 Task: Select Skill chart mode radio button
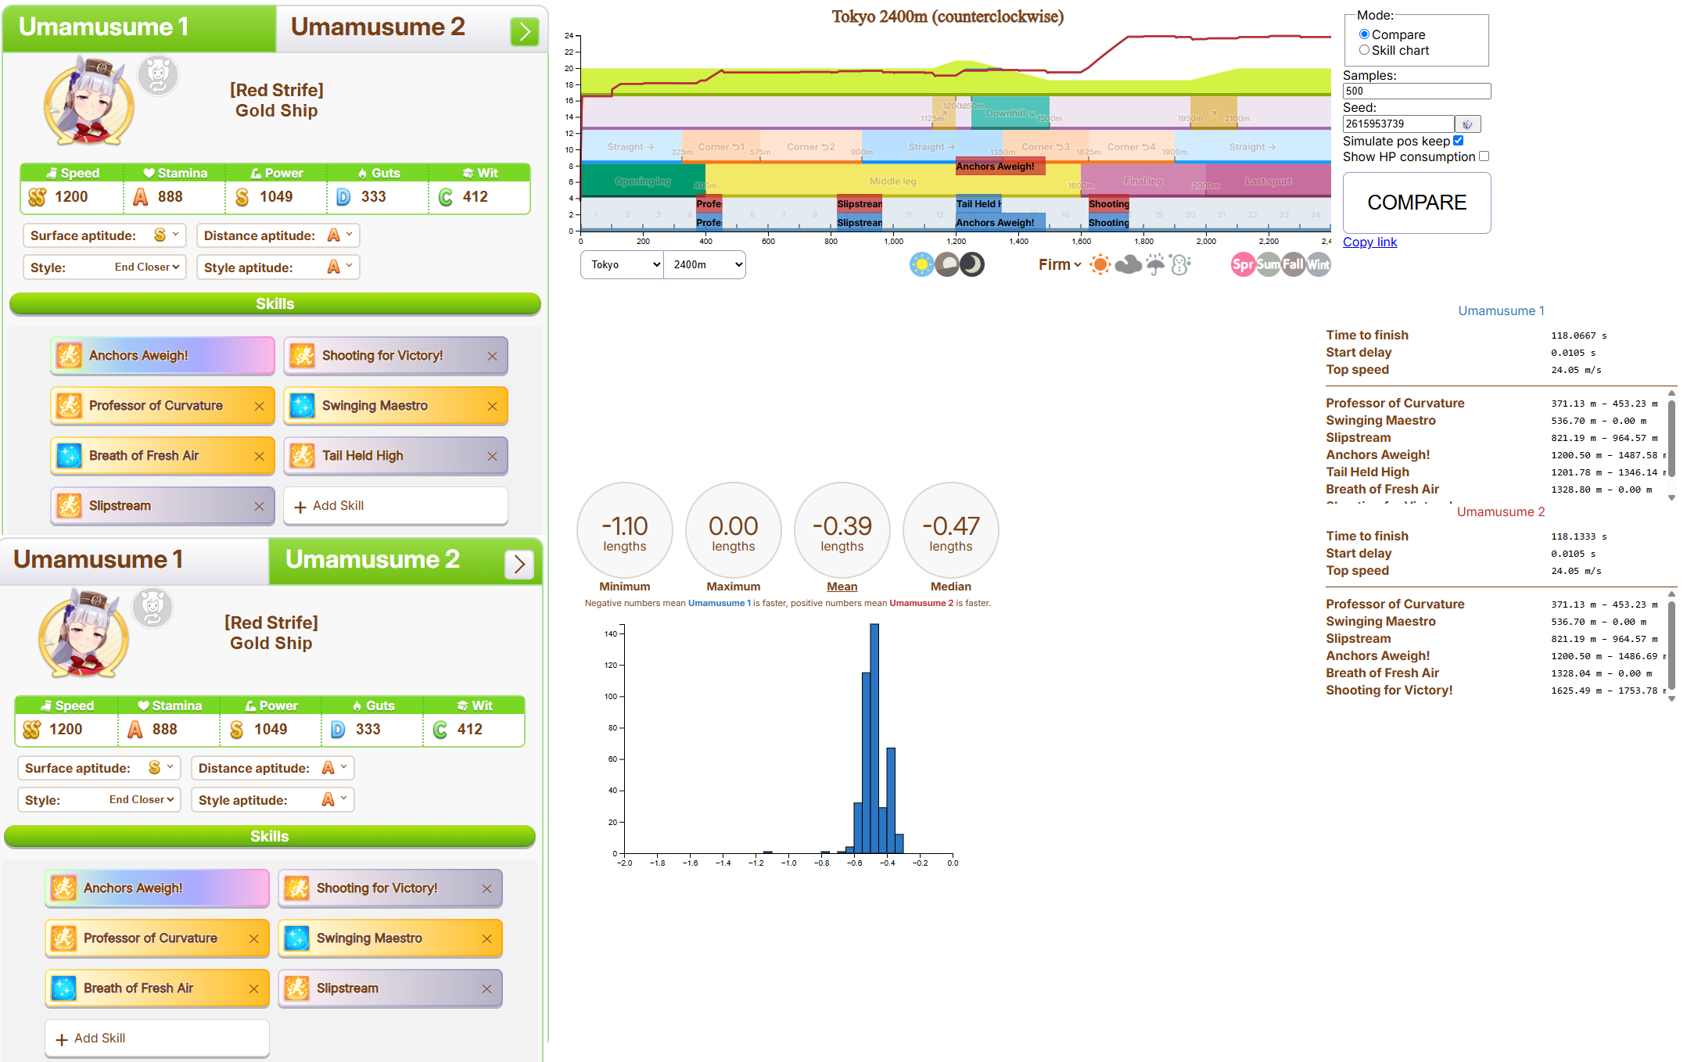pos(1364,50)
